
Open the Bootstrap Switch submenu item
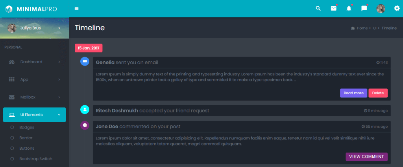point(35,159)
